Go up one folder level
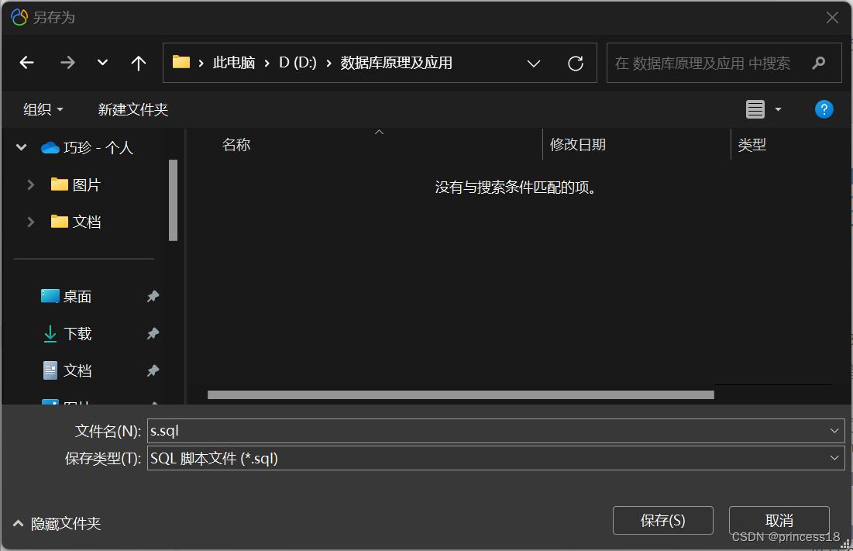 coord(138,63)
